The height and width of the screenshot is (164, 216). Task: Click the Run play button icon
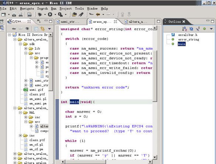(50, 14)
